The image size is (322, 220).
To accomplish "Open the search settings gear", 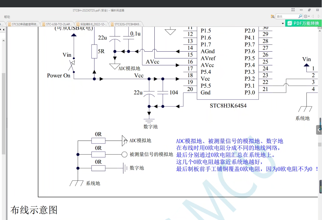I will [x=306, y=16].
